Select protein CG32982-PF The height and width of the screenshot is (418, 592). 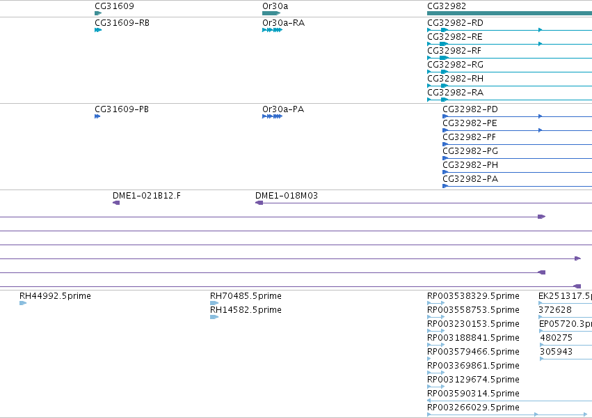(x=470, y=137)
